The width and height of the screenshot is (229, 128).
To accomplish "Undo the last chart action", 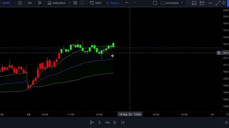I will [127, 3].
